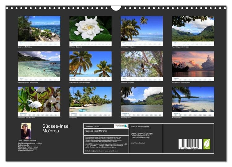Click the 'Küstenstreifen' caption
The image size is (232, 167).
[x=177, y=118]
